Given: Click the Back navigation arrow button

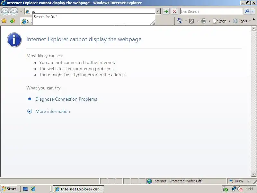Looking at the screenshot, I should tap(5, 12).
